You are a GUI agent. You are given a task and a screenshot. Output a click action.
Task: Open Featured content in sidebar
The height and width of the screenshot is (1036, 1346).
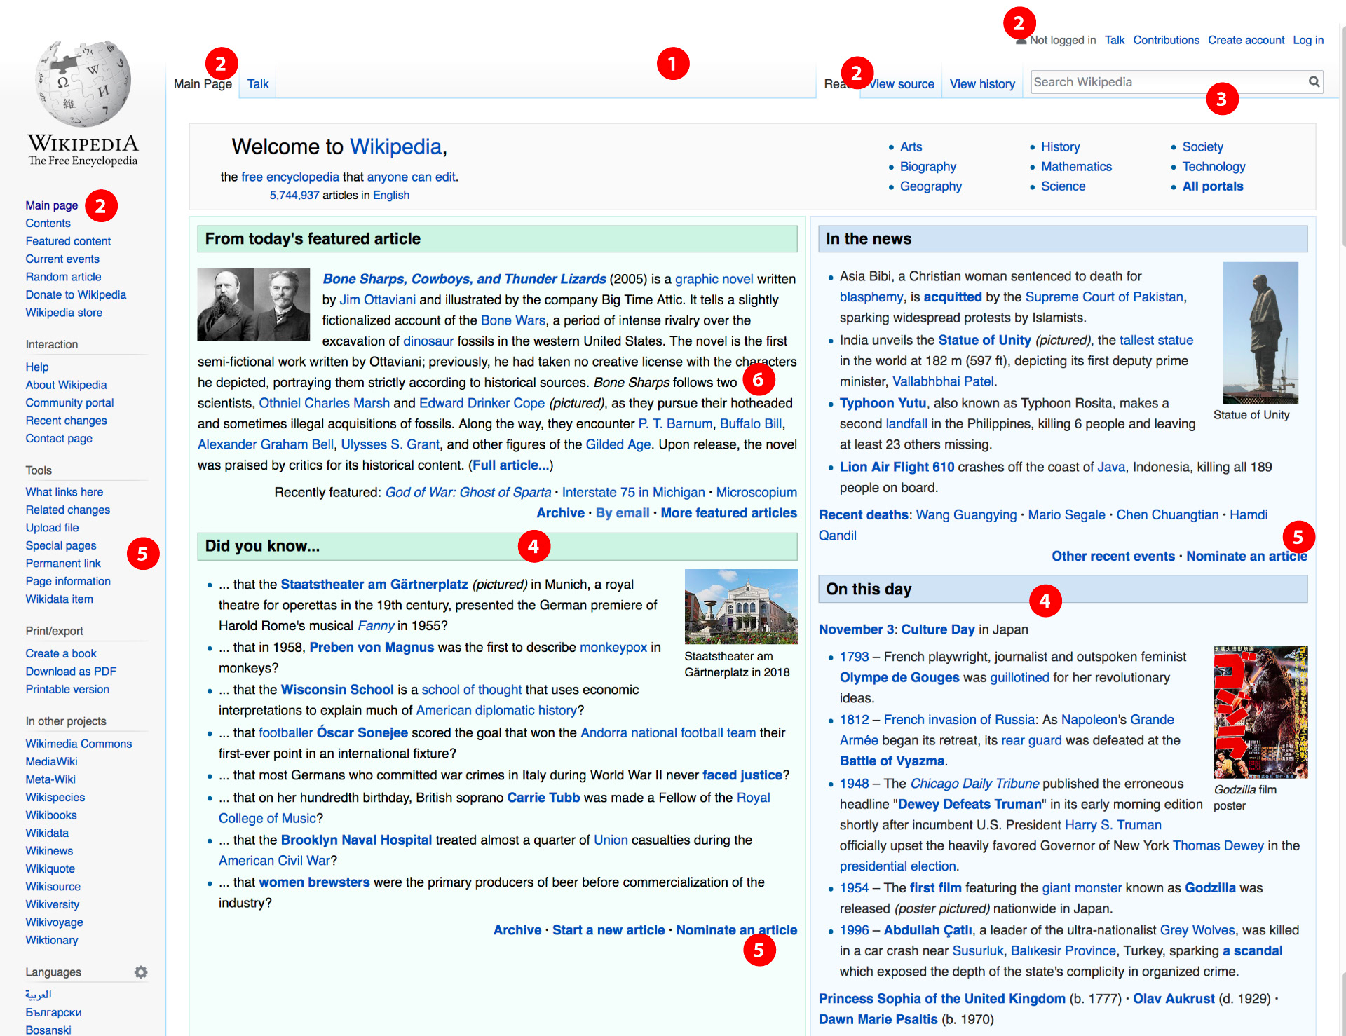click(x=68, y=241)
